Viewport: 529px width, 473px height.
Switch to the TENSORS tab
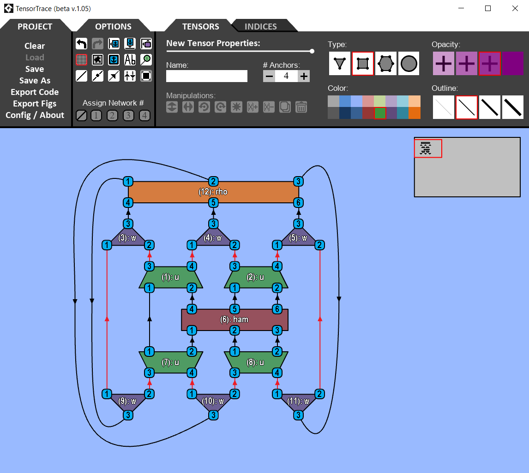point(200,26)
